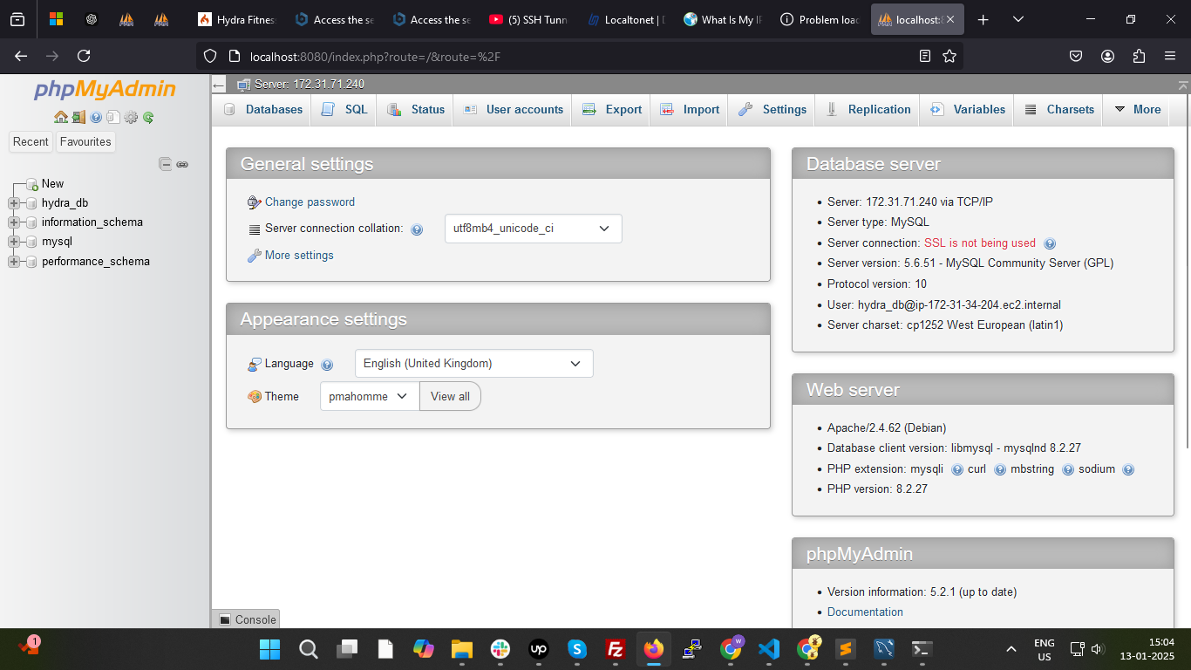Hide the navigation panel with the left arrow
Screen dimensions: 1191x670
tap(219, 85)
